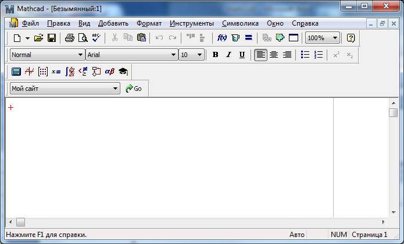Toggle Bold formatting
404x244 pixels.
(216, 55)
